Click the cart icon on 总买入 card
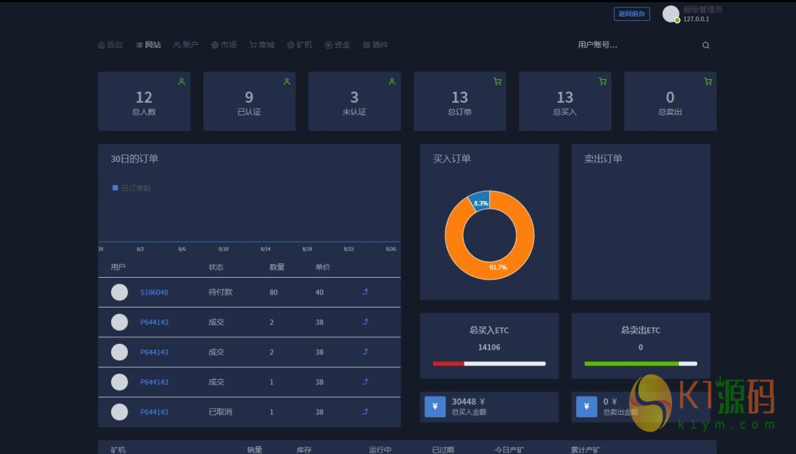Screen dimensions: 796x454 (x=602, y=82)
